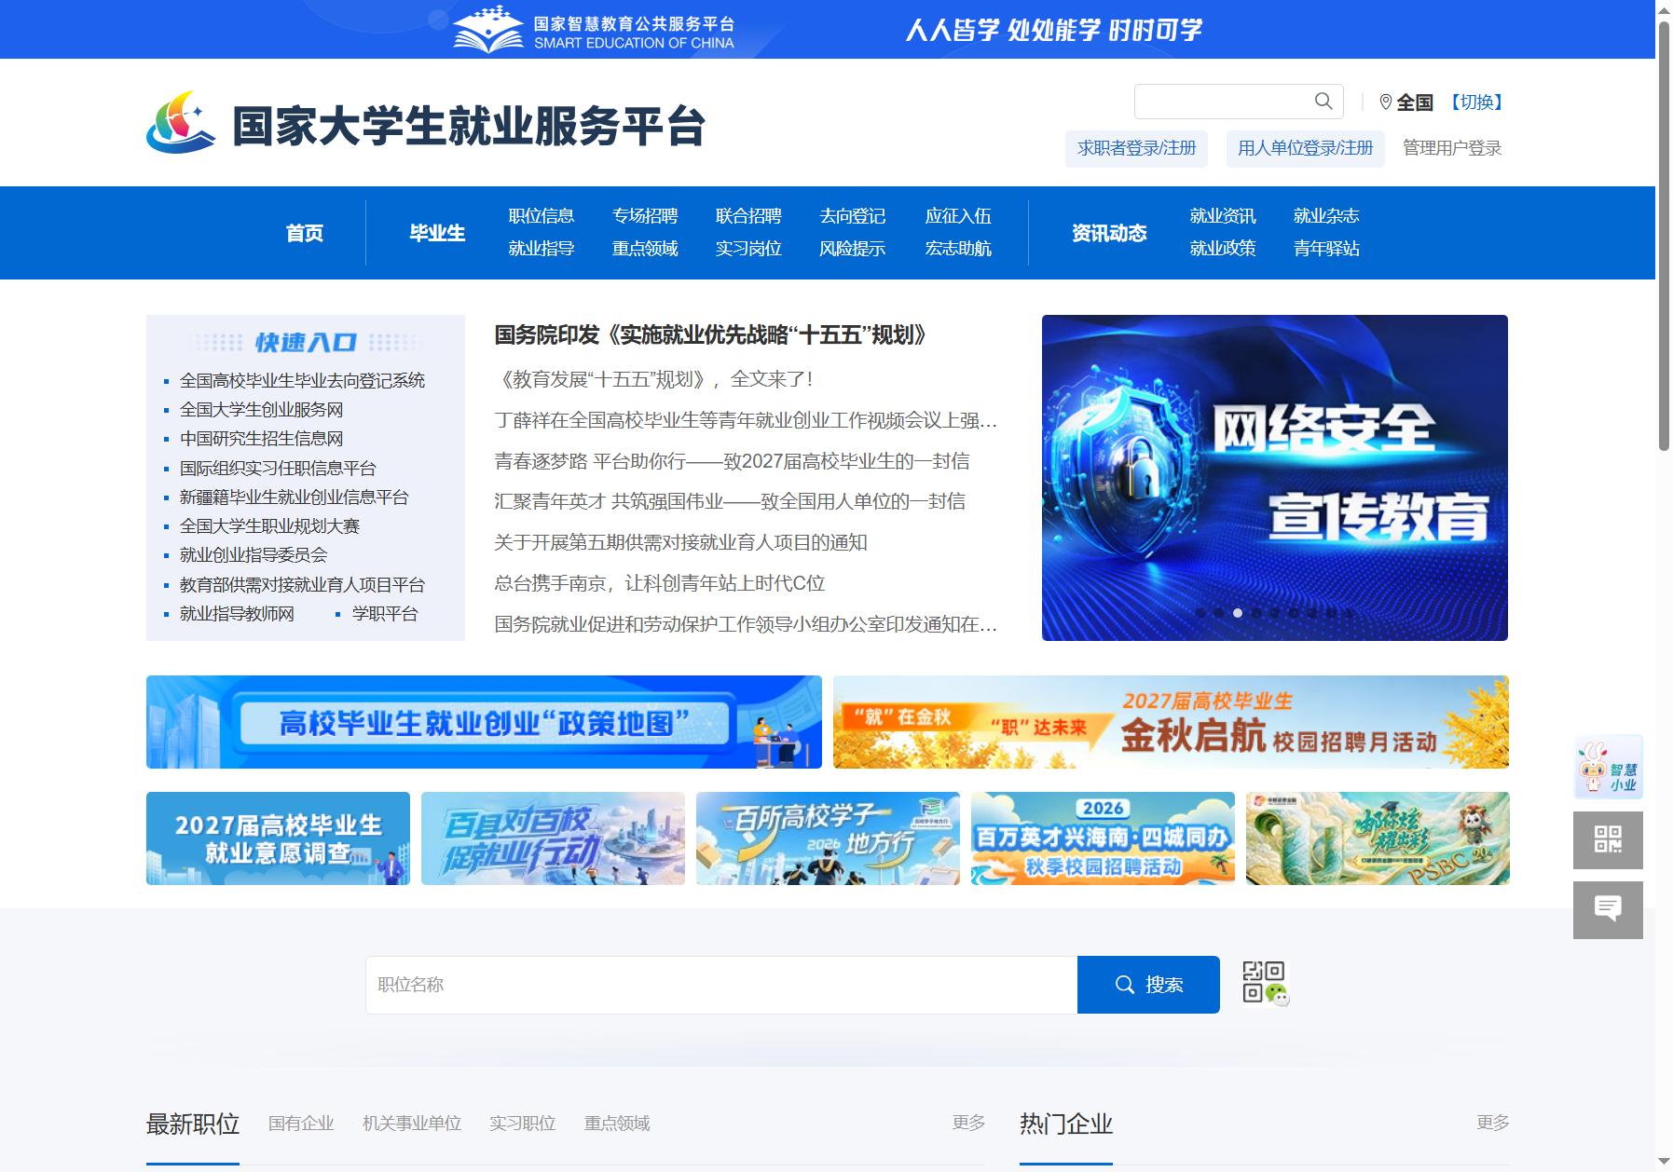
Task: Switch to 实习职位 jobs tab
Action: pyautogui.click(x=523, y=1124)
